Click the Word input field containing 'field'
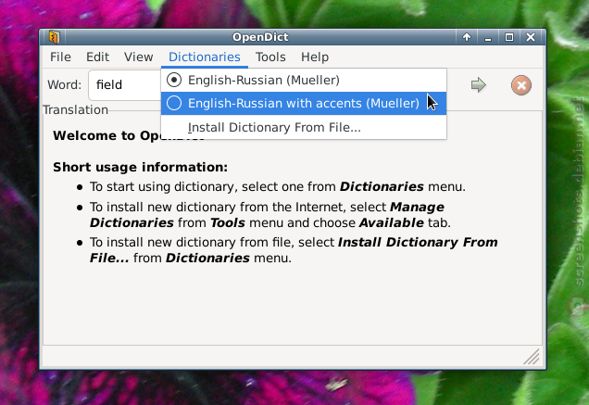589x405 pixels. click(125, 85)
